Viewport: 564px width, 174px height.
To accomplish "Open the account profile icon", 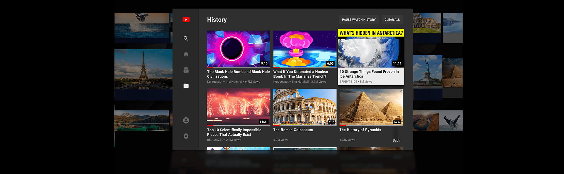I will click(186, 121).
